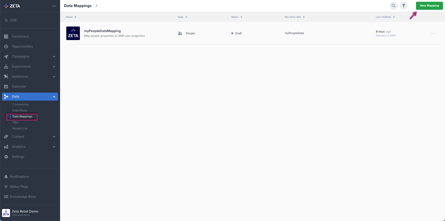The height and width of the screenshot is (221, 445).
Task: Open Data Flows submenu item
Action: point(20,110)
